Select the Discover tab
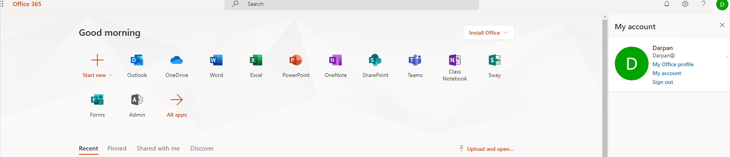Viewport: 730px width, 157px height. tap(202, 149)
